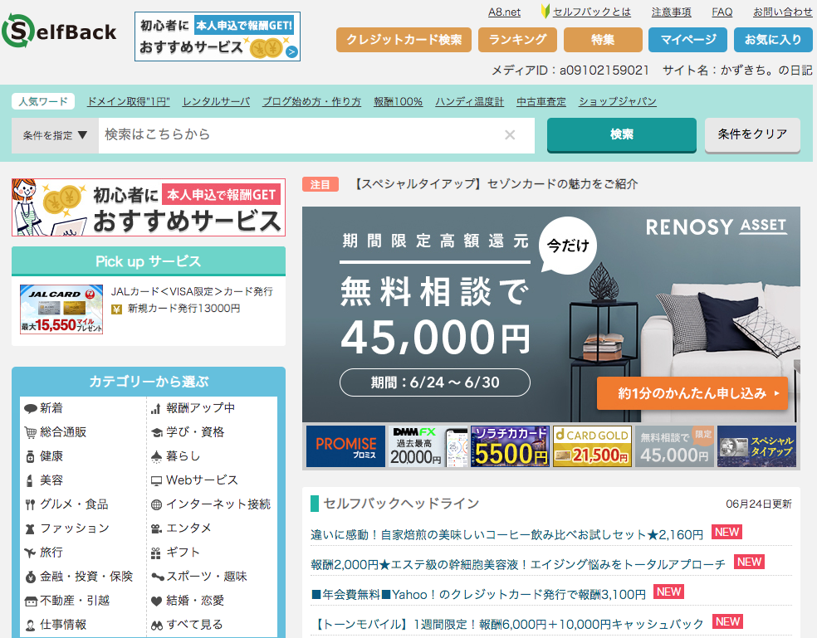Open 金融・投資・保険 money bag icon

30,577
